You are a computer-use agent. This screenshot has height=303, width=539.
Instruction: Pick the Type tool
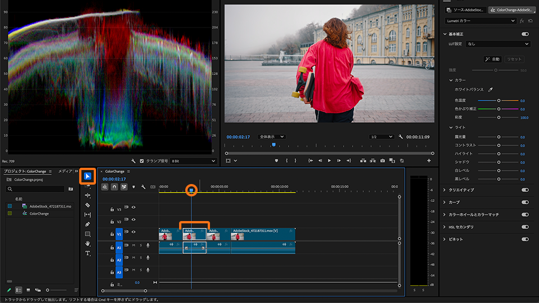(x=88, y=253)
